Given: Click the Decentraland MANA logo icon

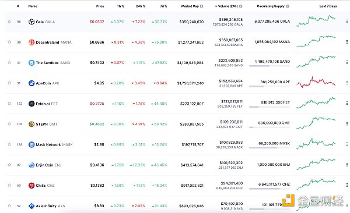Looking at the screenshot, I should (x=32, y=42).
